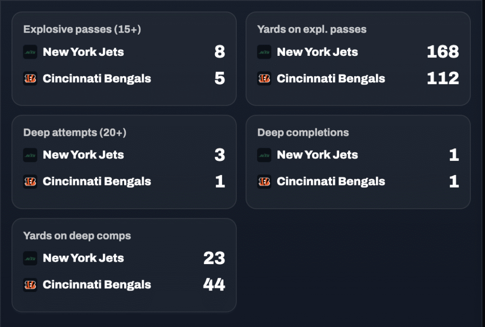
Task: Click Bengals logo in Deep attempts card
Action: click(x=30, y=181)
